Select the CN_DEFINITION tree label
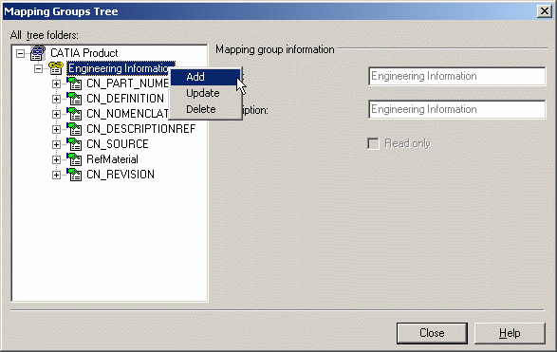This screenshot has width=557, height=352. coord(125,99)
